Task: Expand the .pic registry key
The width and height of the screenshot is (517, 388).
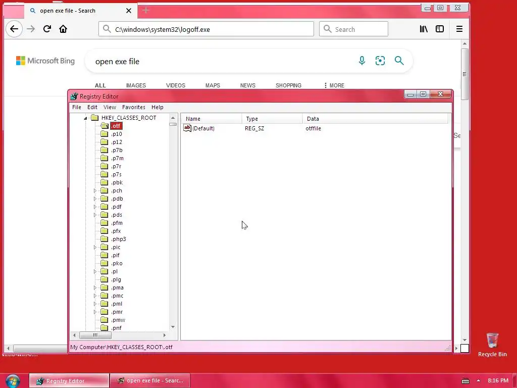Action: tap(95, 247)
